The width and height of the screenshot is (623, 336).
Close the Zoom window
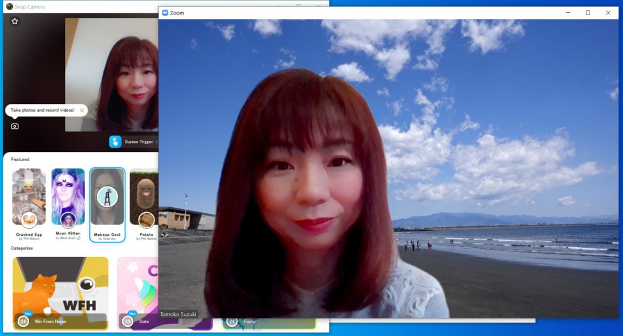pos(608,13)
